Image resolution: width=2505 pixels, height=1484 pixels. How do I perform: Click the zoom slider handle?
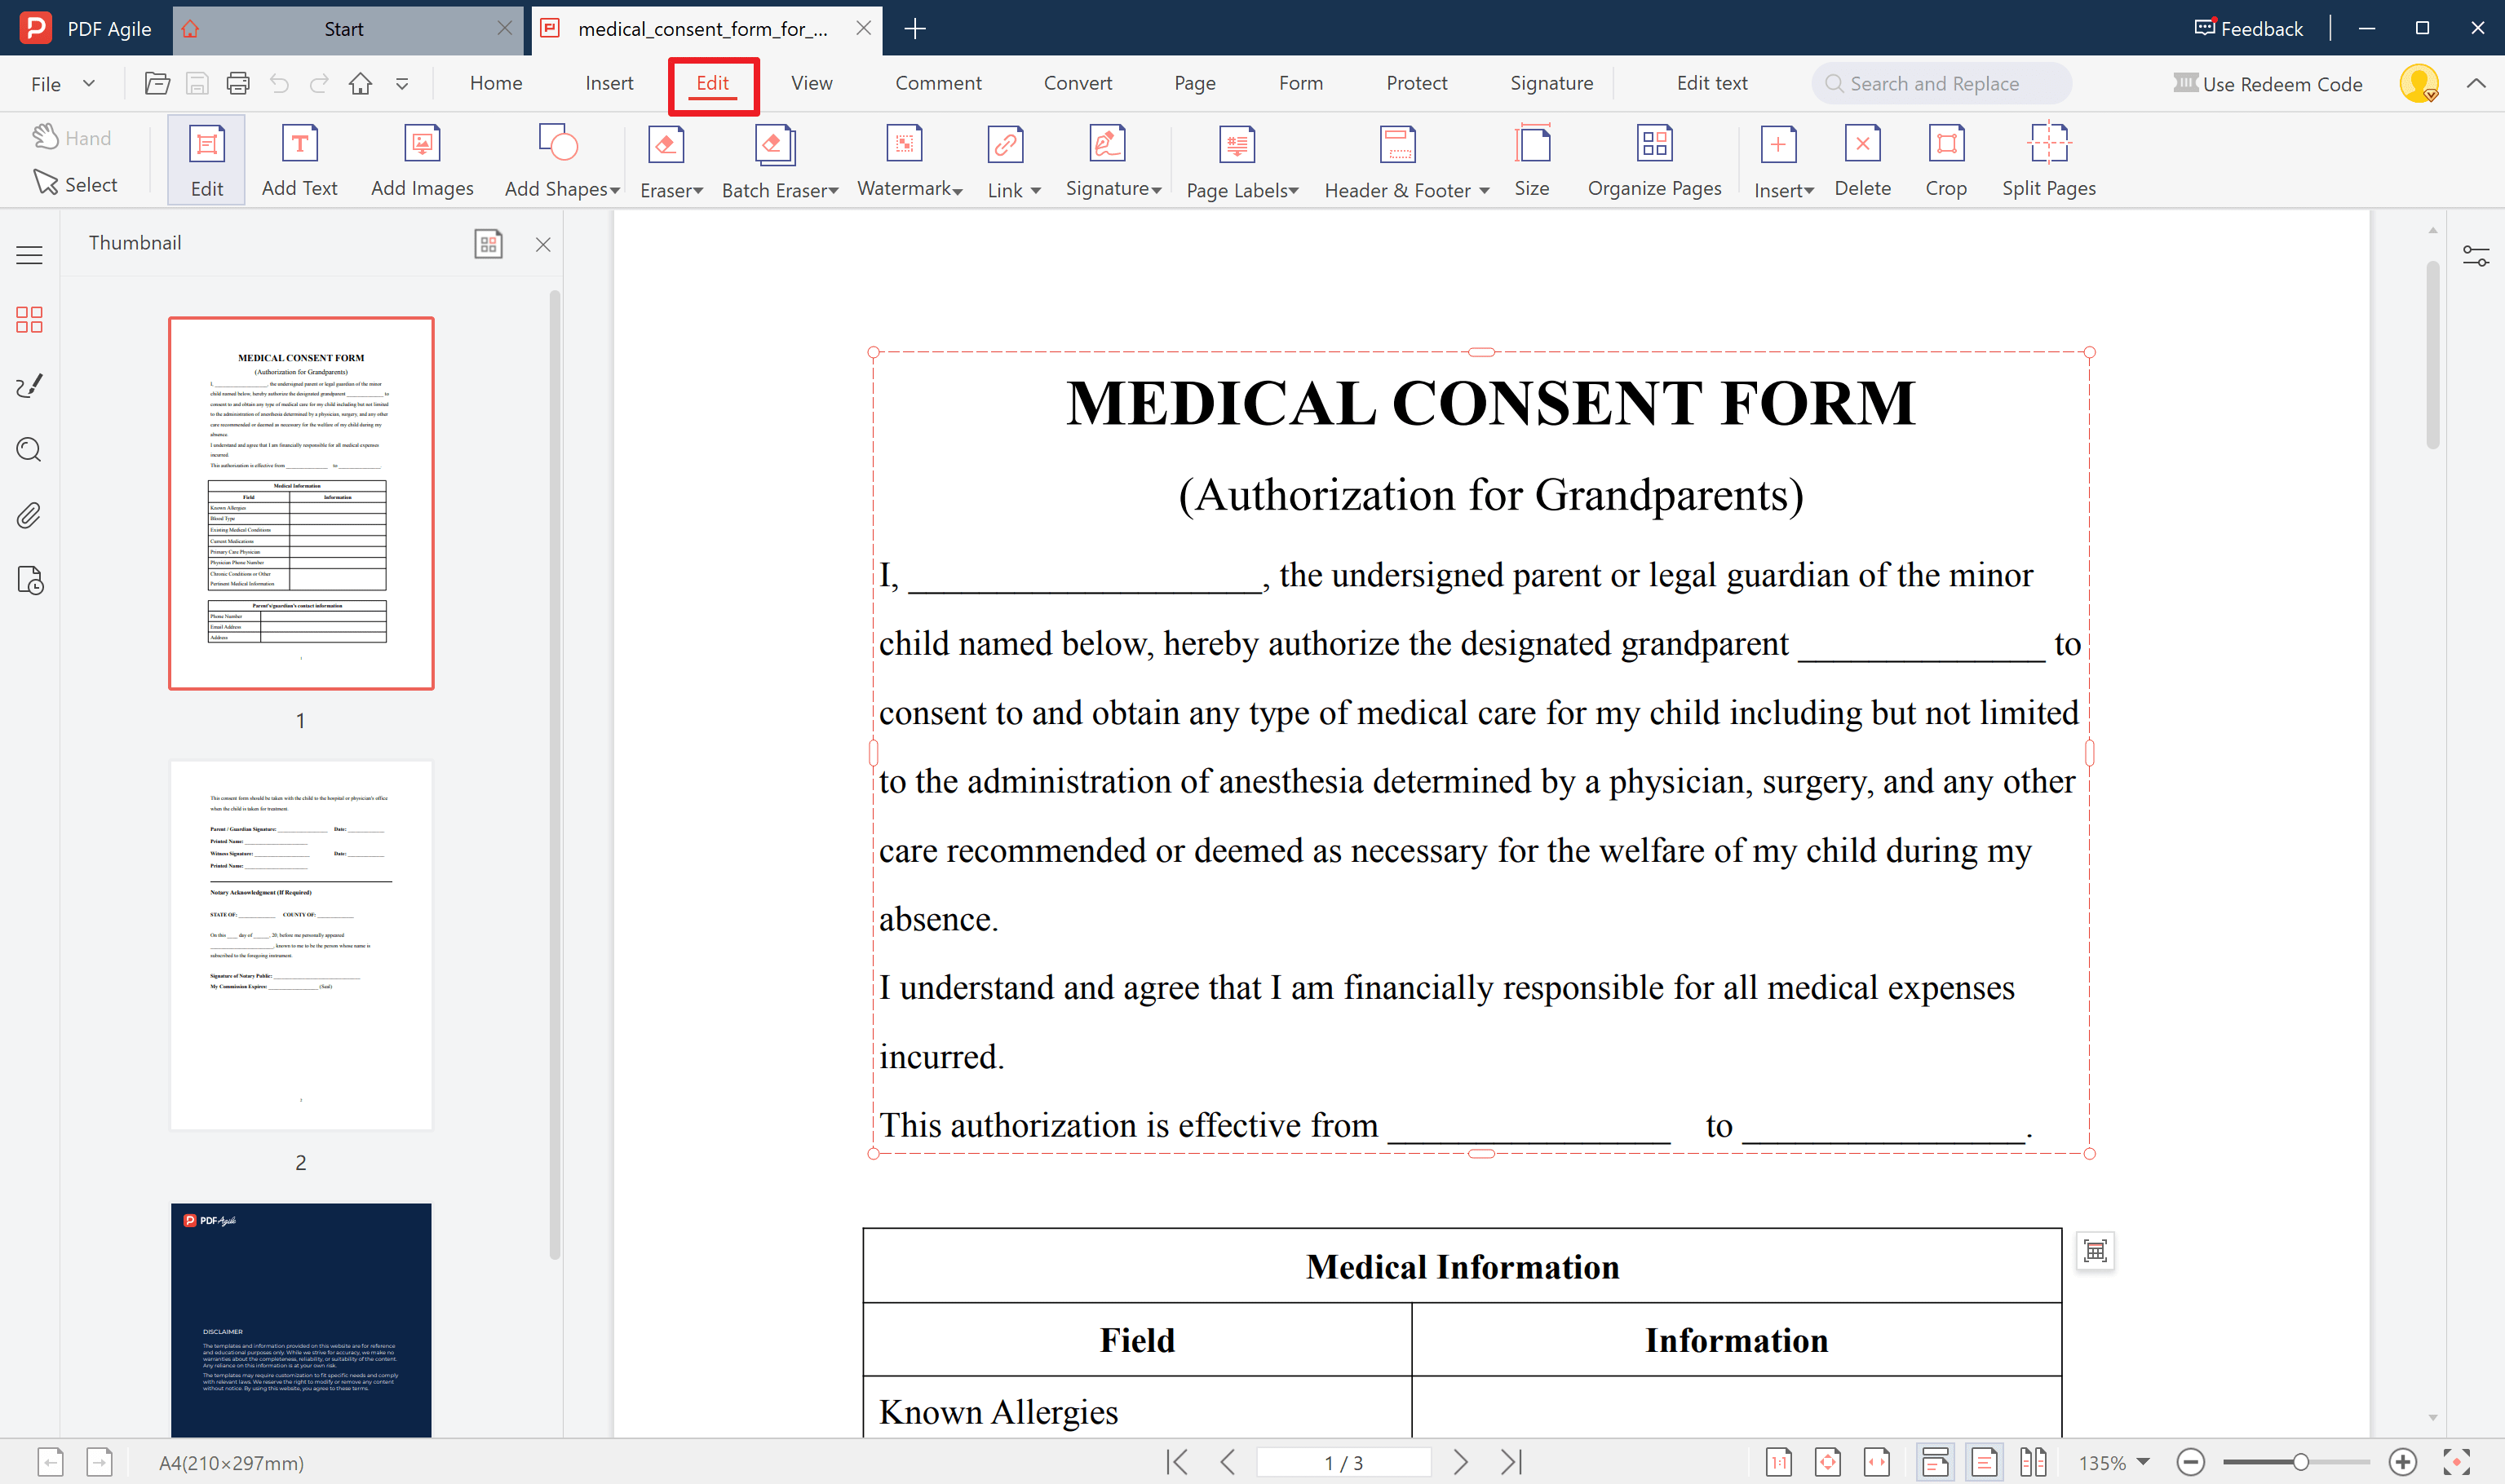[2300, 1462]
